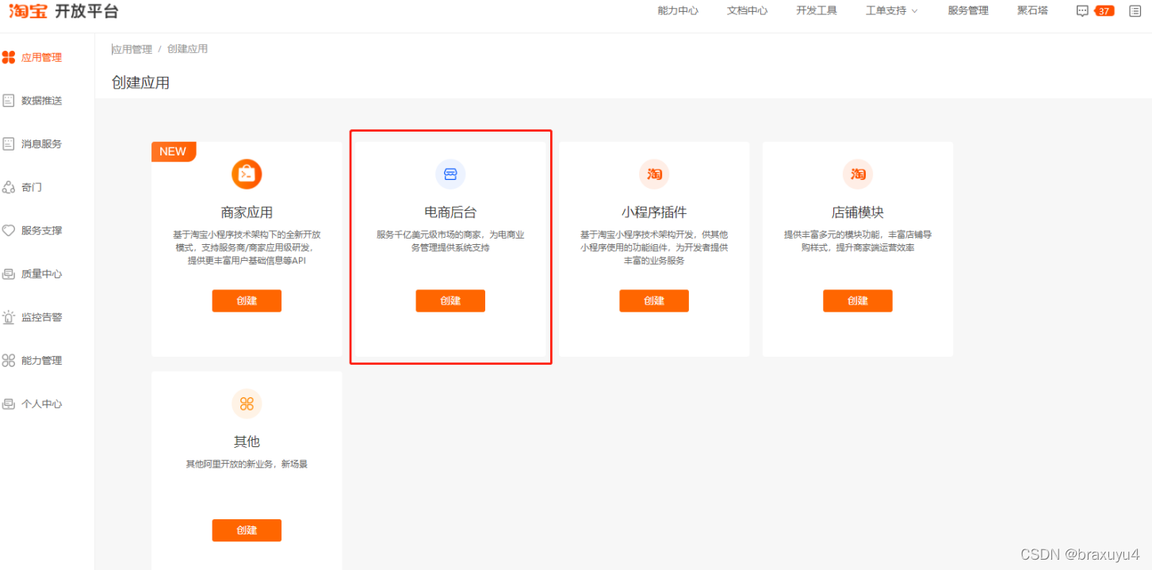
Task: Click the 消息服务 sidebar icon
Action: coord(9,143)
